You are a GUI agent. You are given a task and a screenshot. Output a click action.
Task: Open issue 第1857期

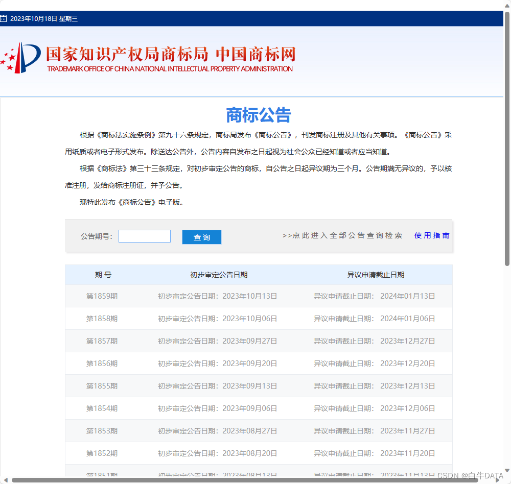(102, 341)
